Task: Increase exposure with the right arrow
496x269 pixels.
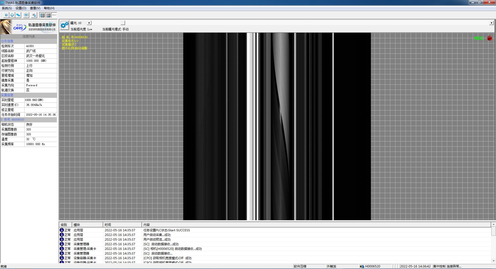Action: (491, 23)
